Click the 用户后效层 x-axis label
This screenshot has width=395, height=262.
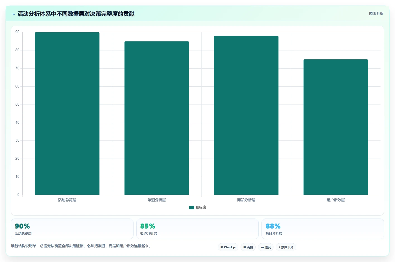[336, 200]
